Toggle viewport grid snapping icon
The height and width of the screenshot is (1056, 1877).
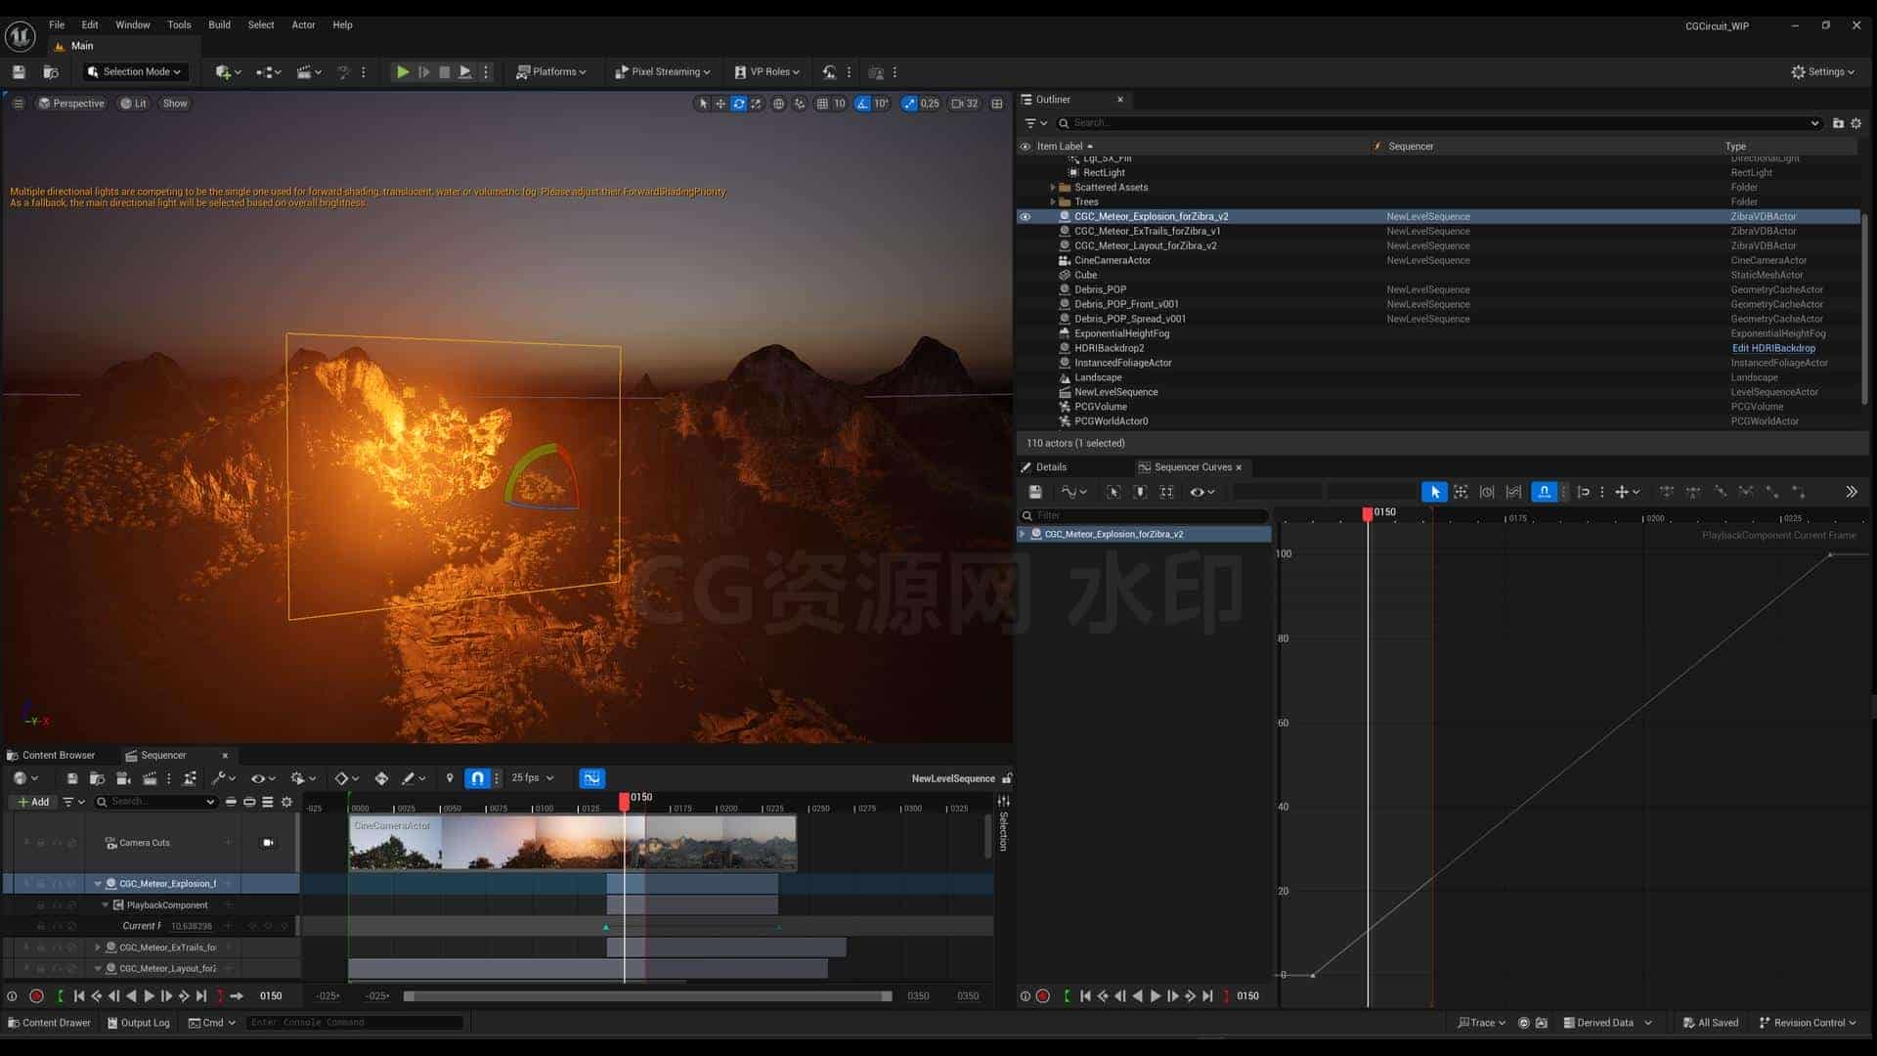pyautogui.click(x=822, y=104)
